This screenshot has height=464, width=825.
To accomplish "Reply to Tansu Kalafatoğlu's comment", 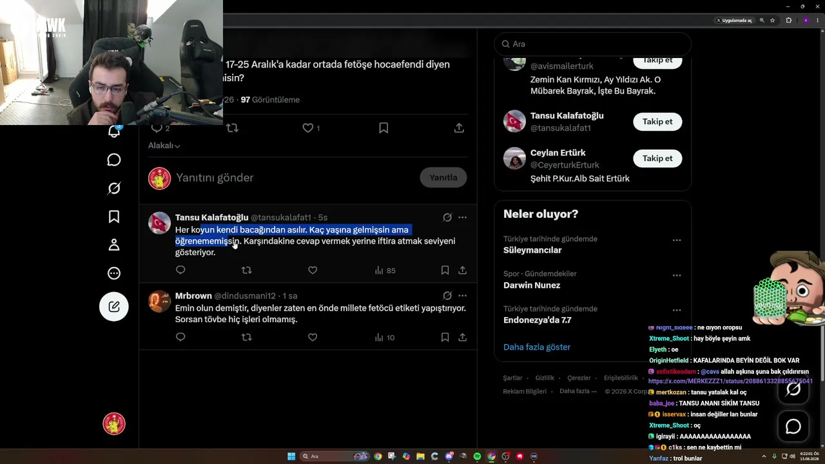I will coord(180,271).
